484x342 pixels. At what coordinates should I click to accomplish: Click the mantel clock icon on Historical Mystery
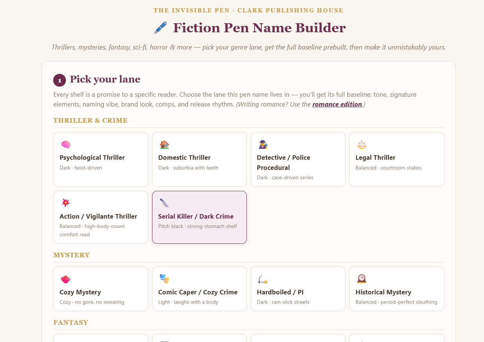click(362, 279)
